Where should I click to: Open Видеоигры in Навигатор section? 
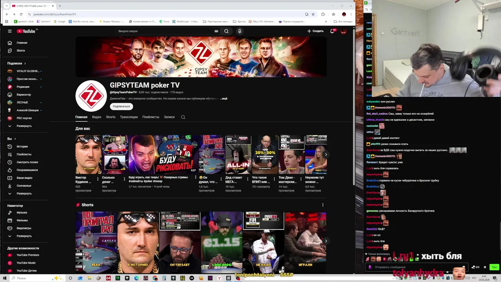23,228
